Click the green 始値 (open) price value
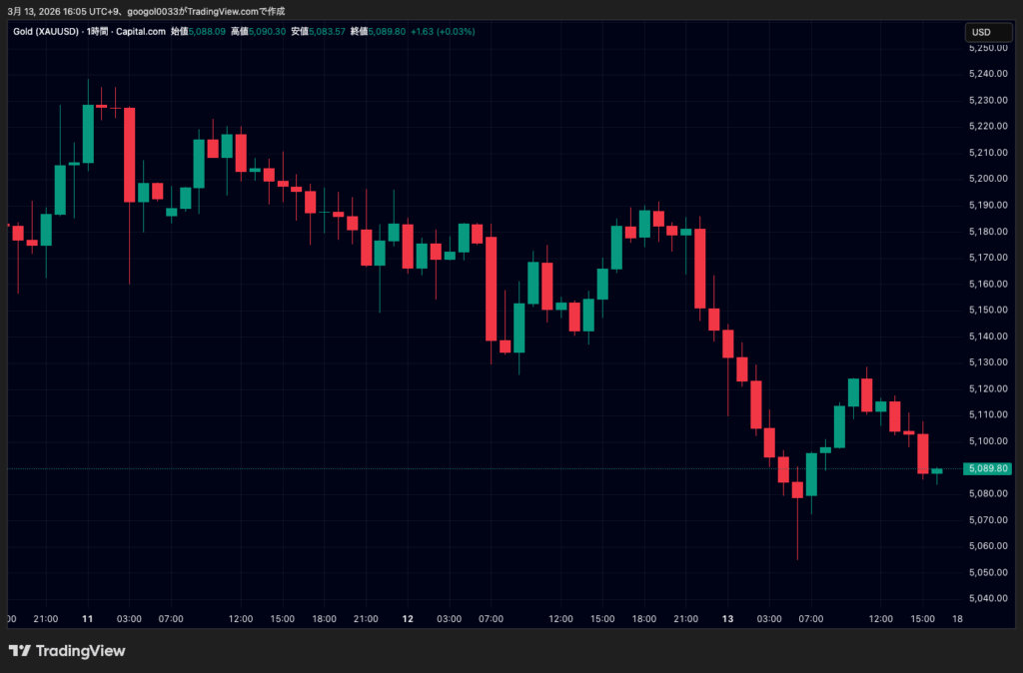 (207, 31)
